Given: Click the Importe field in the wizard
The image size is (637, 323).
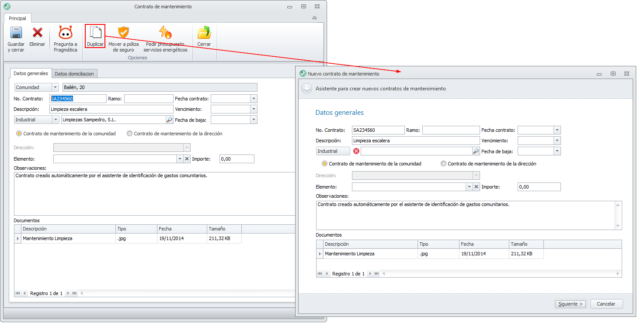Looking at the screenshot, I should click(x=539, y=187).
